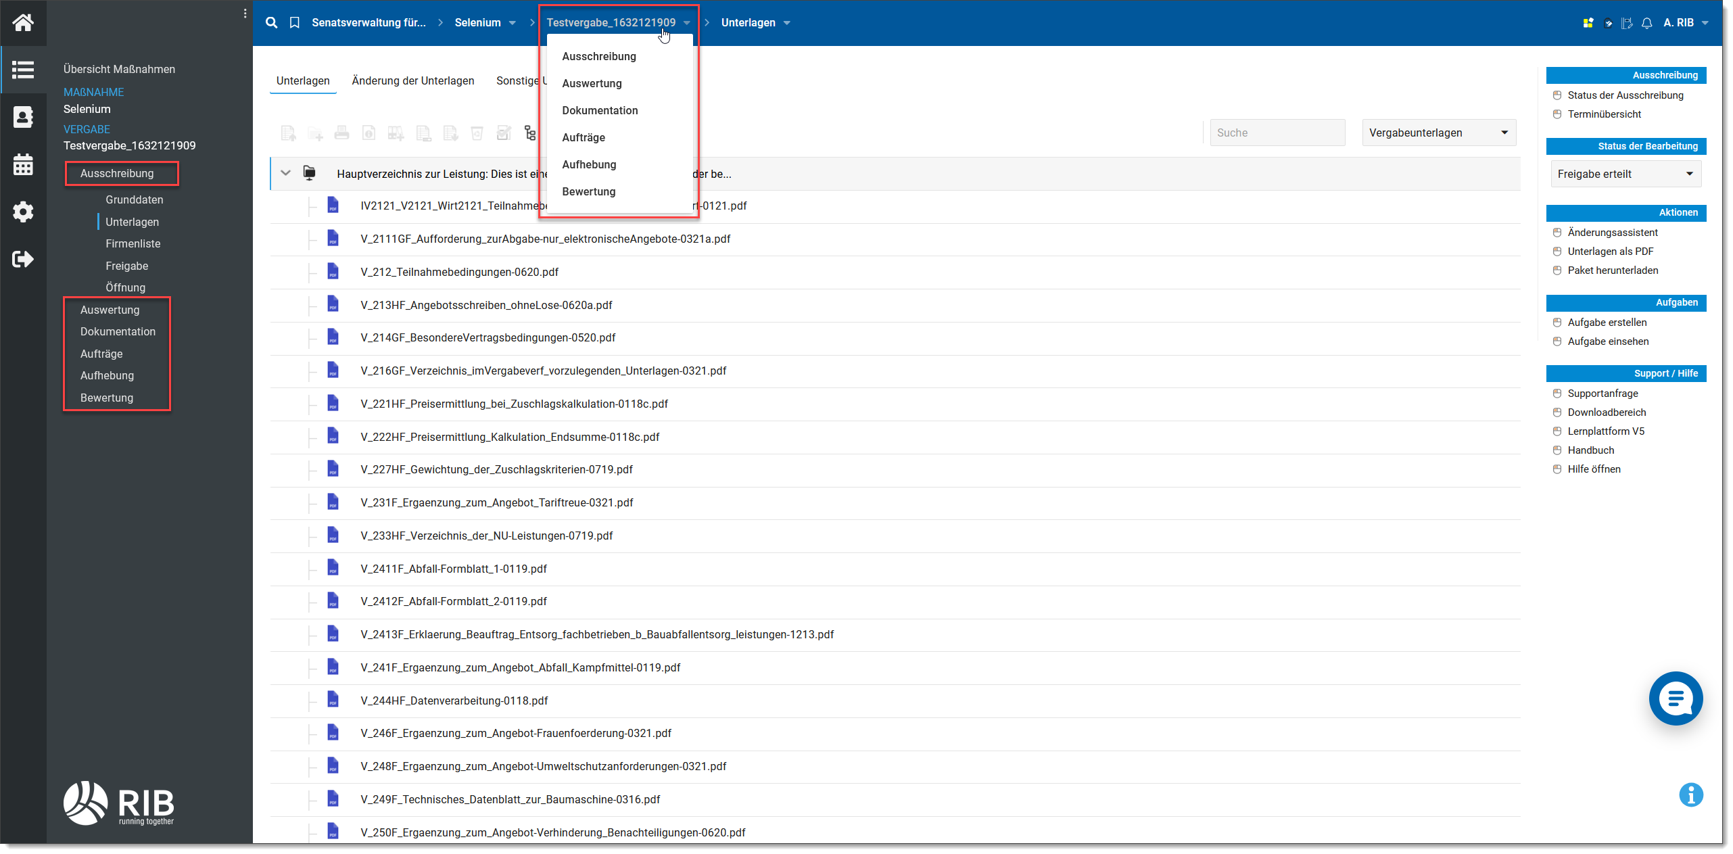Open Firmenliste in the left sidebar
Viewport: 1733px width, 854px height.
pos(133,243)
